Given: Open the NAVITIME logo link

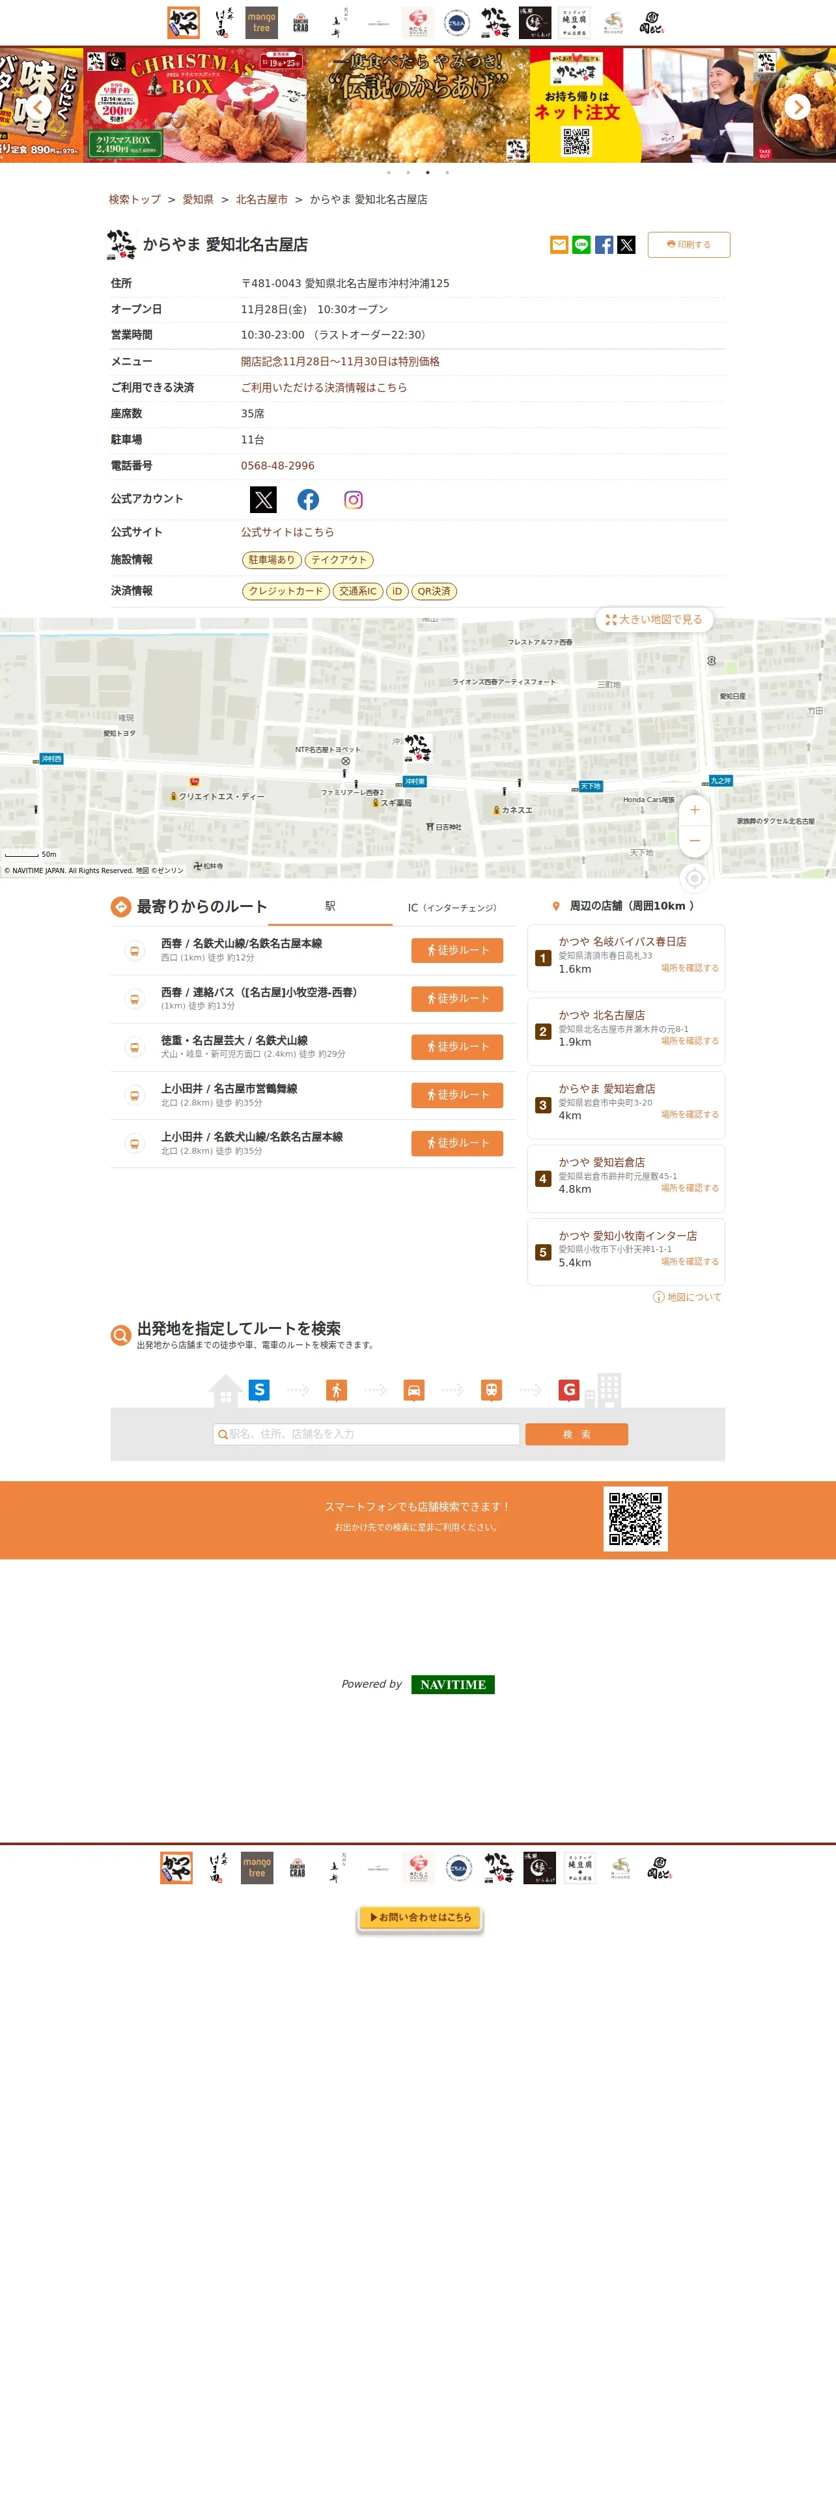Looking at the screenshot, I should tap(453, 1684).
